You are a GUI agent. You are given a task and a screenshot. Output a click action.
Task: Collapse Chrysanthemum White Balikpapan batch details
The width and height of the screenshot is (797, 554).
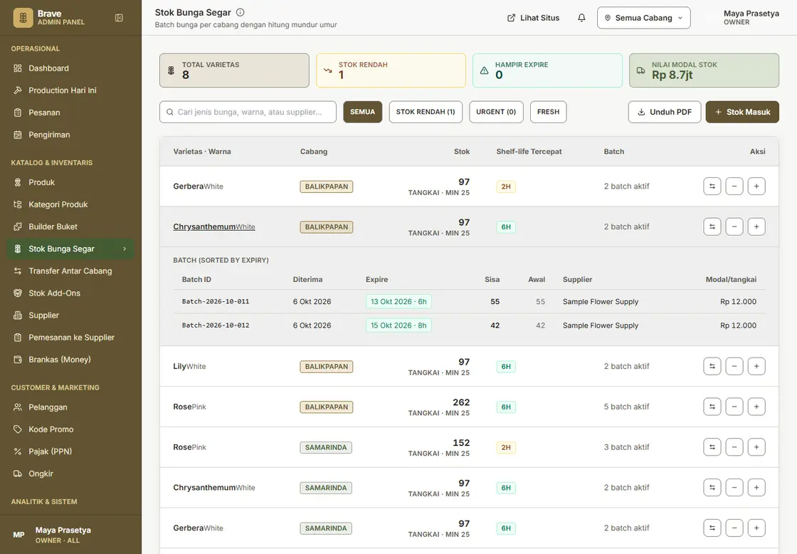pyautogui.click(x=214, y=227)
